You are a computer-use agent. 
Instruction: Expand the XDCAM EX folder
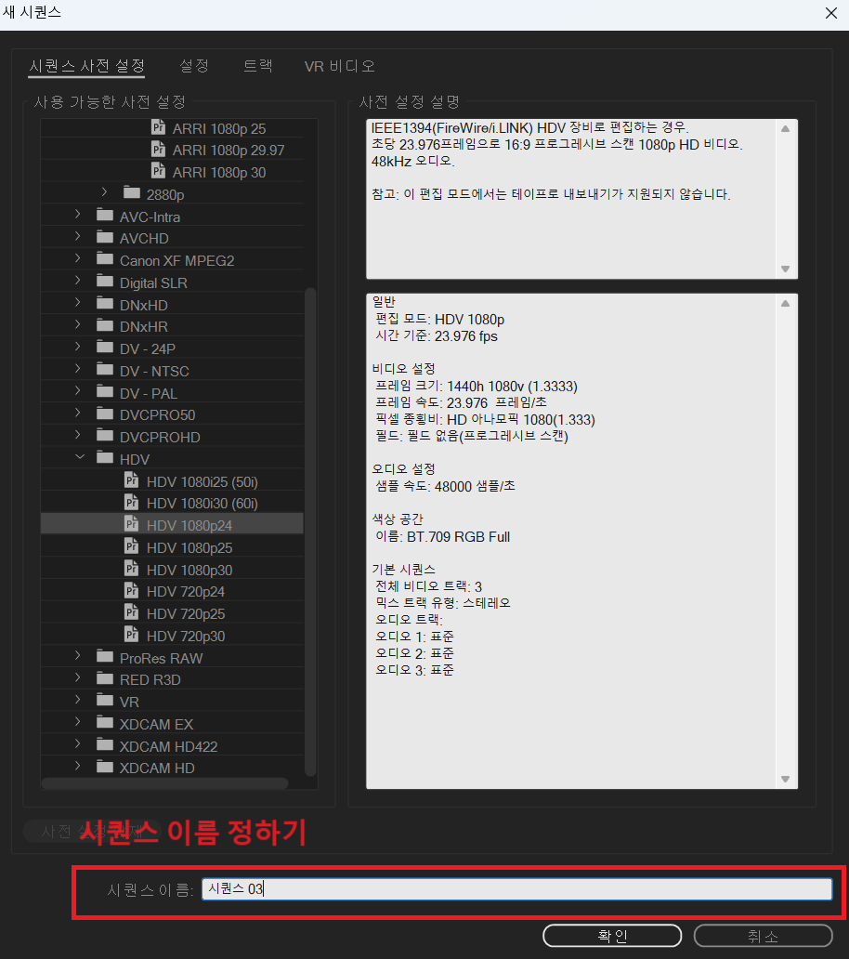[77, 723]
